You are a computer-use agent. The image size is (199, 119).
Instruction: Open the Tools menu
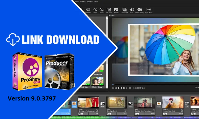[77, 2]
